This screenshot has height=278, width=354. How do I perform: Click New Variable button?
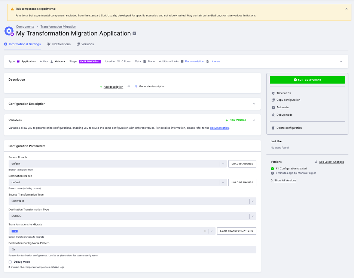click(236, 120)
